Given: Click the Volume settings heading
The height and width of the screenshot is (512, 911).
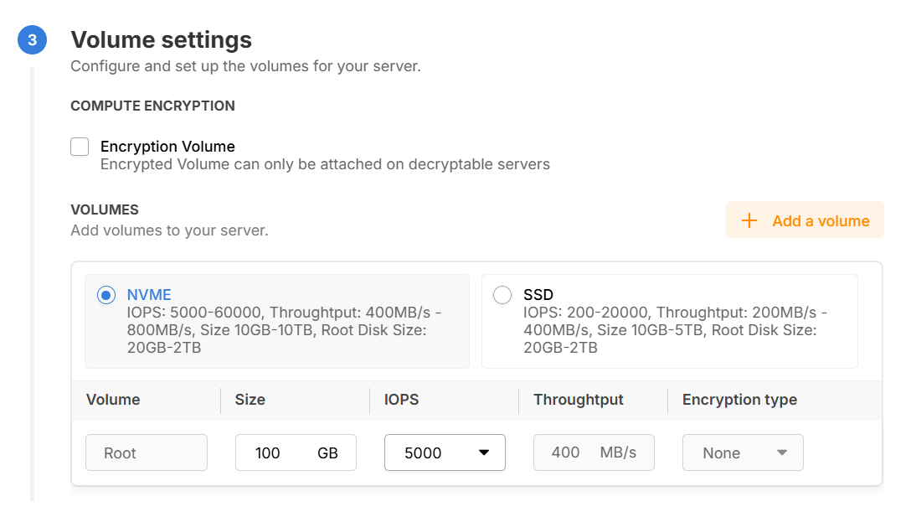Looking at the screenshot, I should point(161,39).
